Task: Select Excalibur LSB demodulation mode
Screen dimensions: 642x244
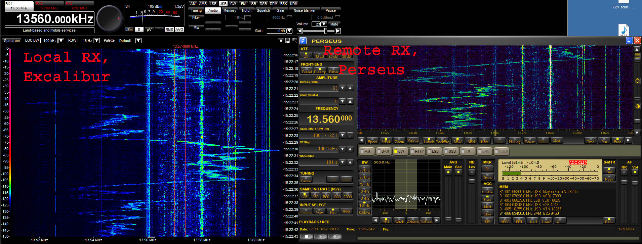Action: point(213,4)
